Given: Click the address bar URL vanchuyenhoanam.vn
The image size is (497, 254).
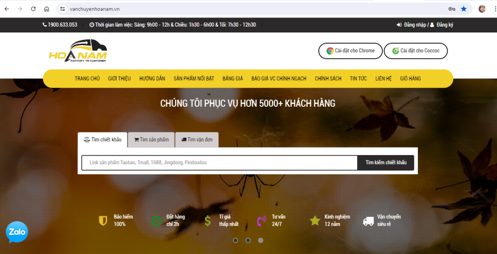Looking at the screenshot, I should [95, 9].
